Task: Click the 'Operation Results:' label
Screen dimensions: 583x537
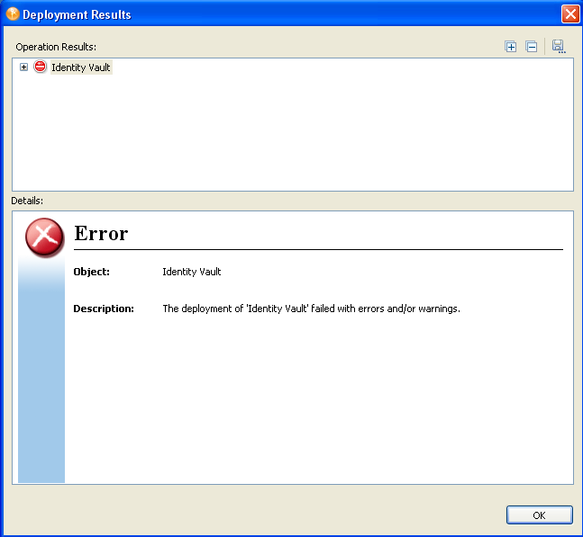Action: (x=56, y=47)
